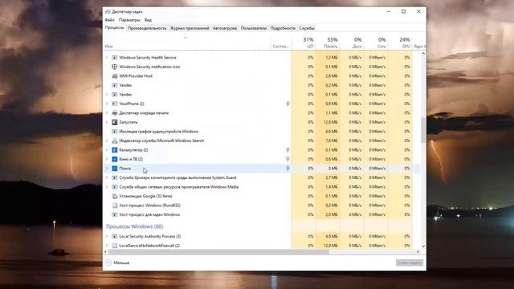Click the suspended leaf icon on Поиск row

288,169
